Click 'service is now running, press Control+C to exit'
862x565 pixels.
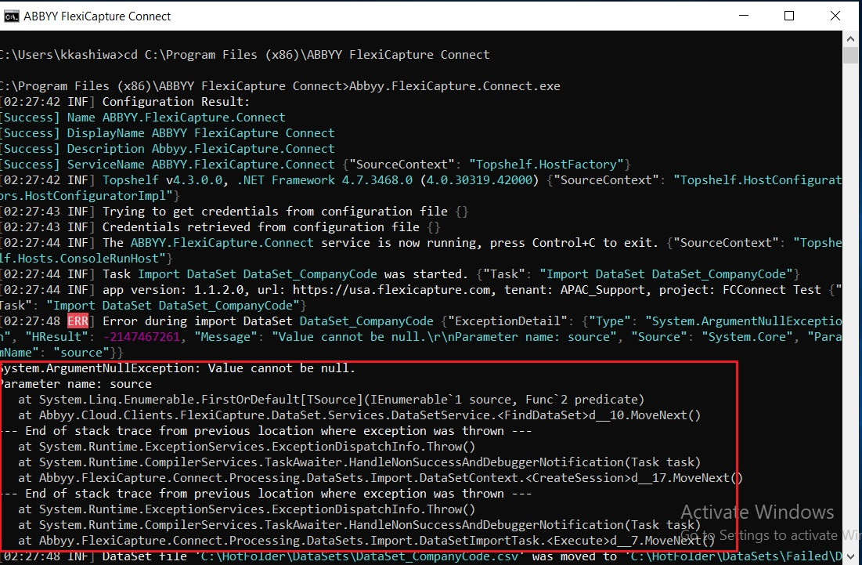[489, 243]
